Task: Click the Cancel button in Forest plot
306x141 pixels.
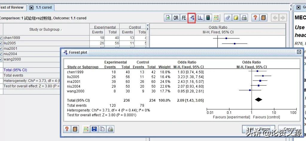Action: (x=290, y=129)
